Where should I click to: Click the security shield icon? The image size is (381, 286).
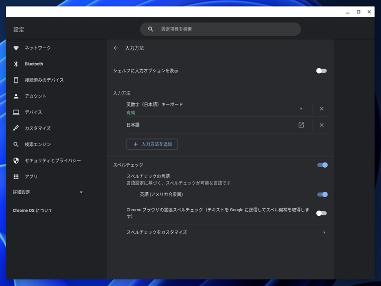(16, 161)
